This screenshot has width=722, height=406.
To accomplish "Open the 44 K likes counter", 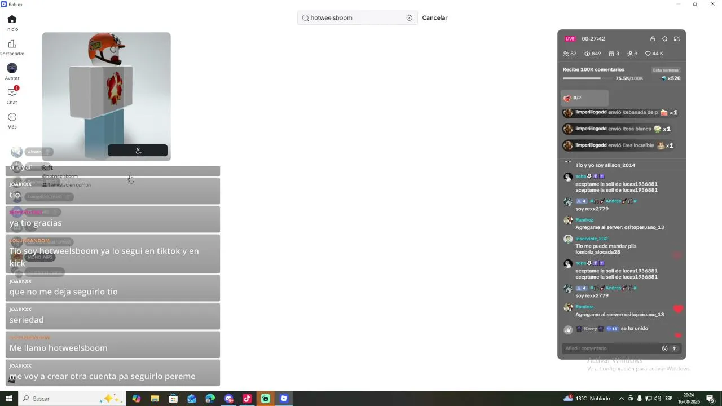I will click(654, 54).
